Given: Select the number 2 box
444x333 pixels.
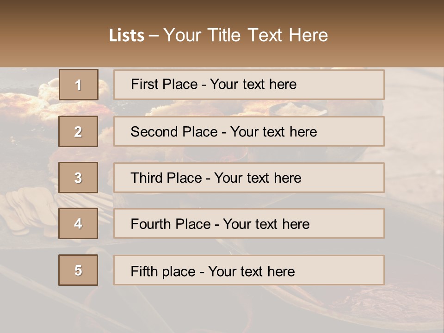Looking at the screenshot, I should point(78,132).
